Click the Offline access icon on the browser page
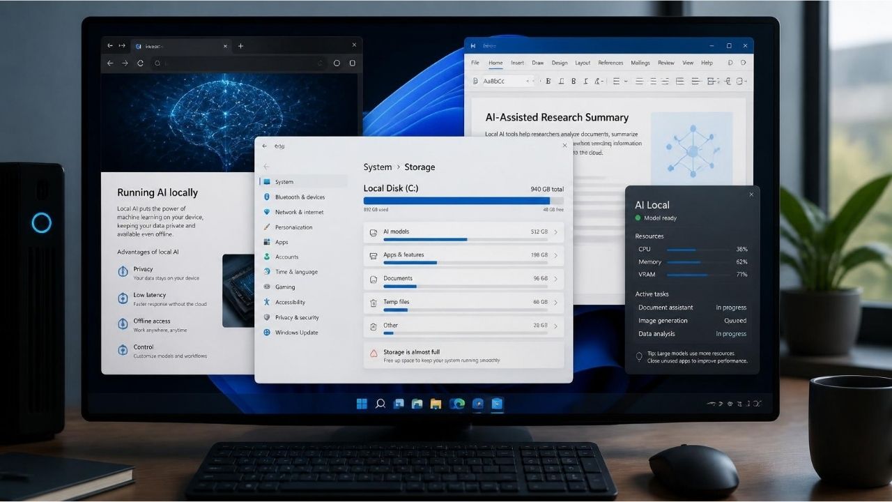This screenshot has width=892, height=502. pos(123,323)
